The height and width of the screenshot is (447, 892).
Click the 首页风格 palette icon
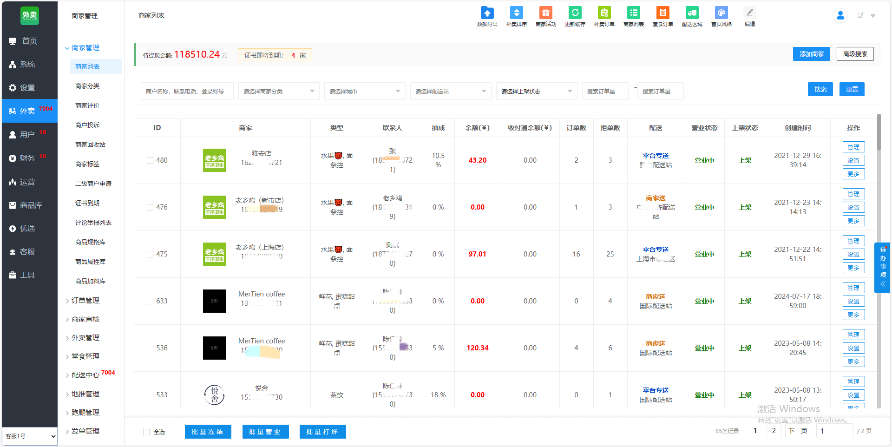(x=721, y=13)
